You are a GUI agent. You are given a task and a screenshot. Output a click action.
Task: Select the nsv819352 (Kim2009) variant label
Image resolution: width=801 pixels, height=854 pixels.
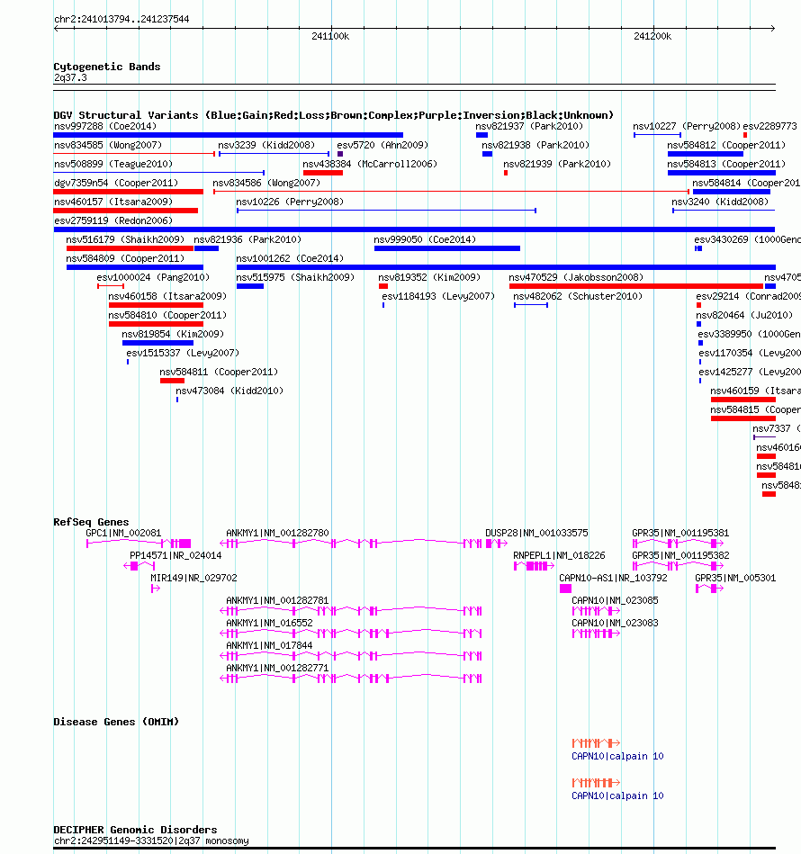429,277
